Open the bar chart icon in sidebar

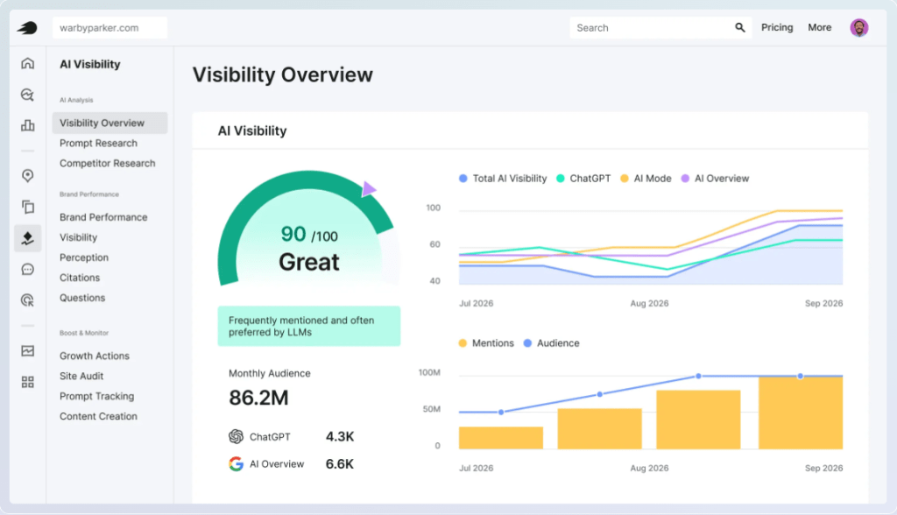[x=27, y=125]
